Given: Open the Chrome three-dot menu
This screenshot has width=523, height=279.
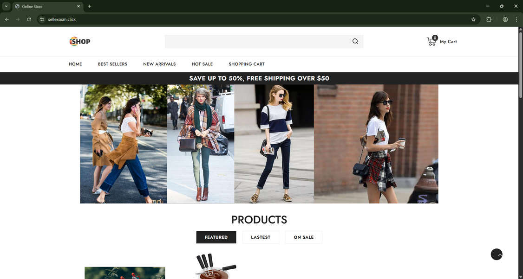Looking at the screenshot, I should 516,19.
